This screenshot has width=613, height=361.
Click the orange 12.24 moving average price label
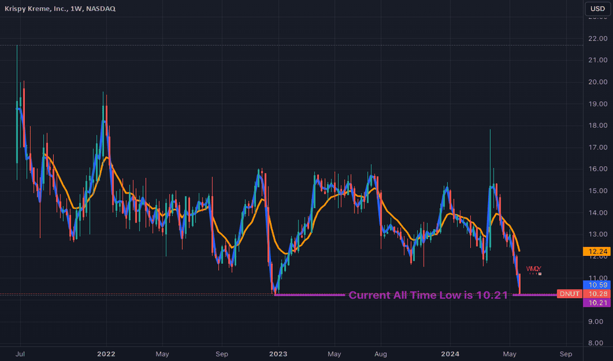click(597, 251)
